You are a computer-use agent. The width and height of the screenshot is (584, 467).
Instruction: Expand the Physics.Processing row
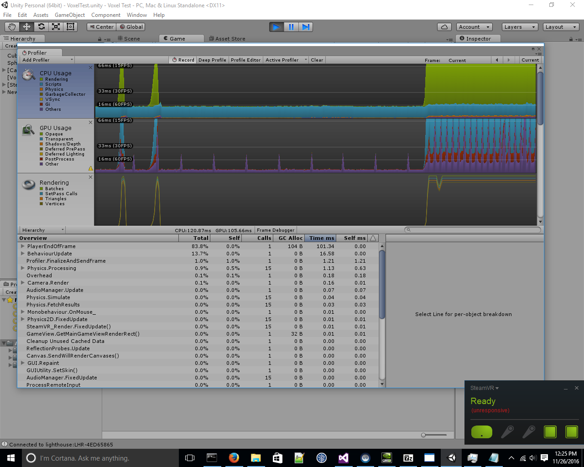22,268
